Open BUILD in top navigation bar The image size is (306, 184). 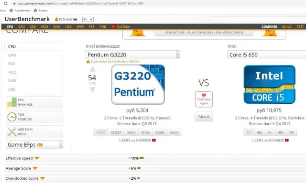pos(287,27)
